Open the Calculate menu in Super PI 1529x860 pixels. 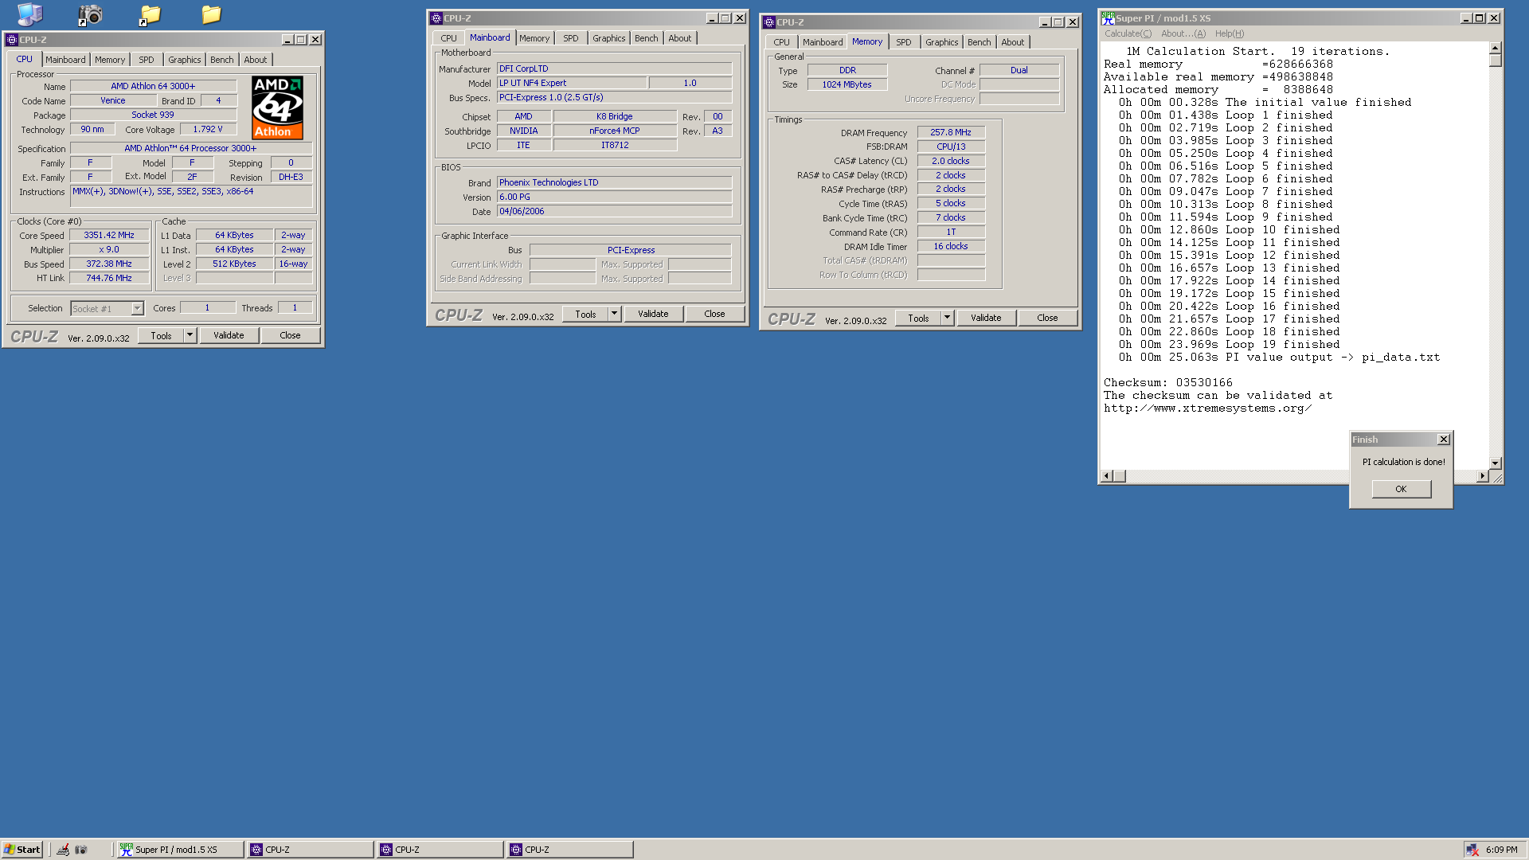[x=1128, y=33]
